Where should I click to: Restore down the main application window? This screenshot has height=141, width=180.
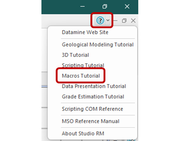105,6
